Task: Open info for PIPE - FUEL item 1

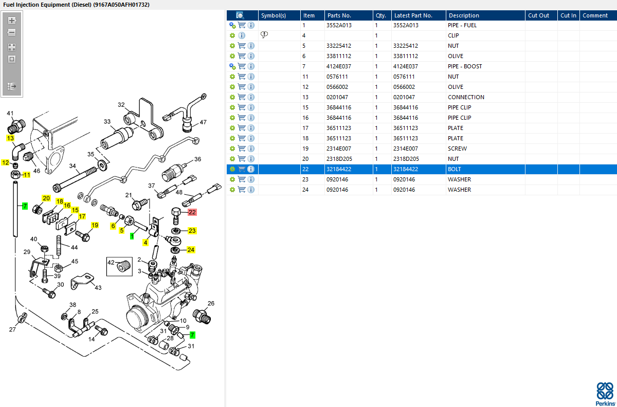Action: coord(251,25)
